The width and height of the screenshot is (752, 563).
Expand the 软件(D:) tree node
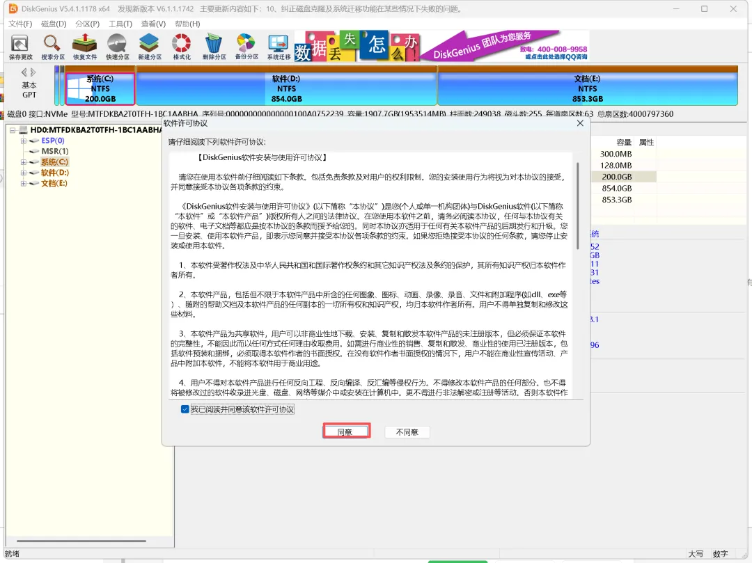[23, 173]
